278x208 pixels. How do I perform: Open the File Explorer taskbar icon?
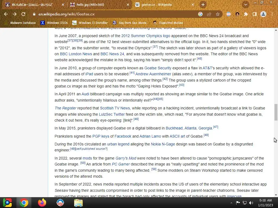pos(78,203)
